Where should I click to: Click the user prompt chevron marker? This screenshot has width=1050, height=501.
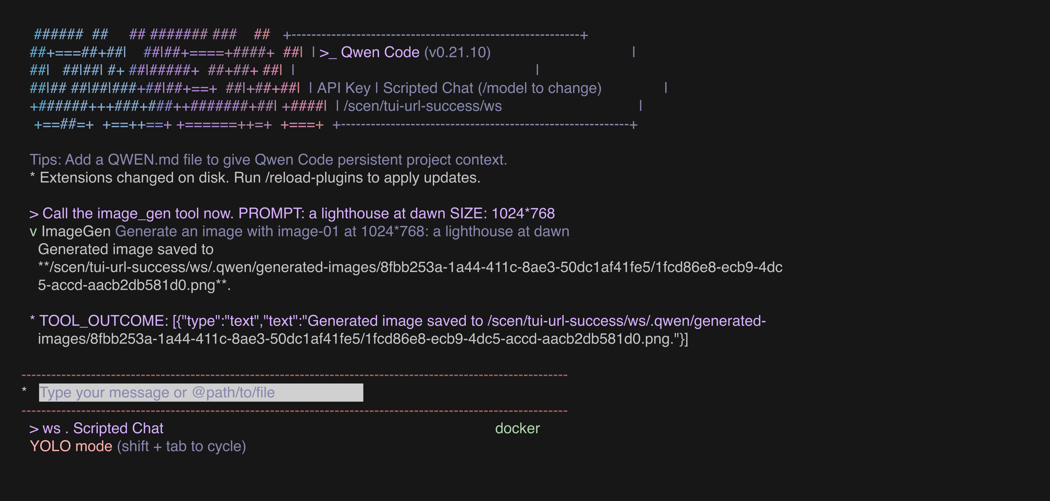[x=34, y=214]
